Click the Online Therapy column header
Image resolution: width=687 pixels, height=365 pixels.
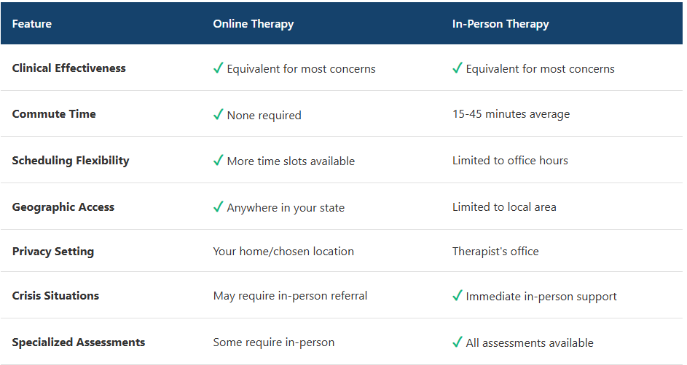253,23
